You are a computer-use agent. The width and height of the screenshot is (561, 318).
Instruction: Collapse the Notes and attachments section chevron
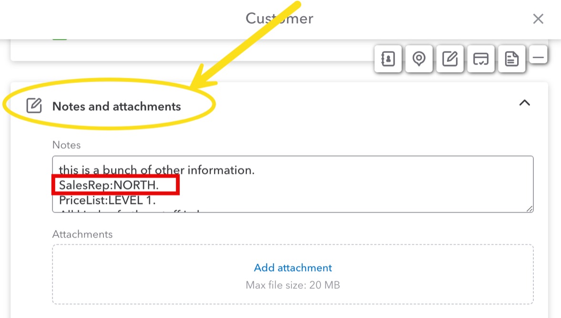point(524,103)
